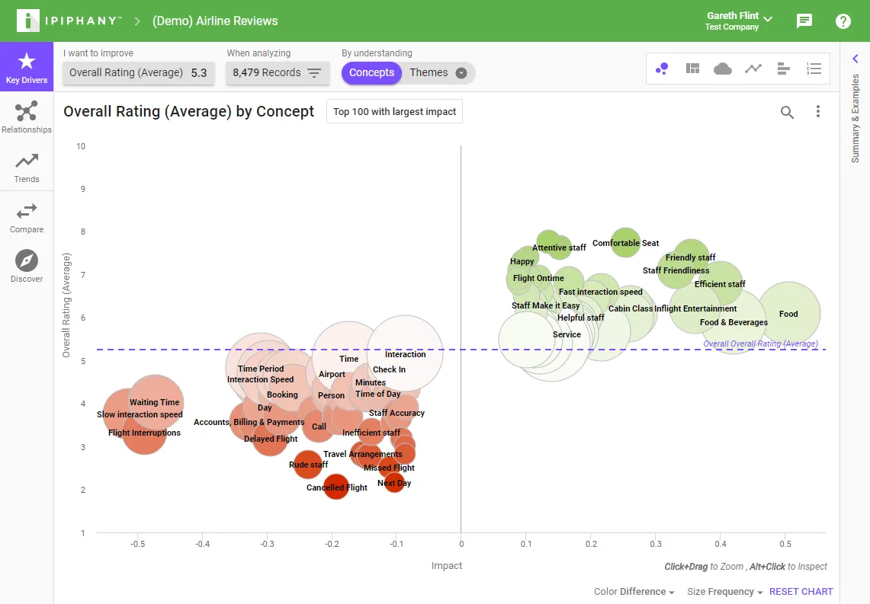Select the bubble chart view icon
The image size is (870, 604).
coord(662,69)
